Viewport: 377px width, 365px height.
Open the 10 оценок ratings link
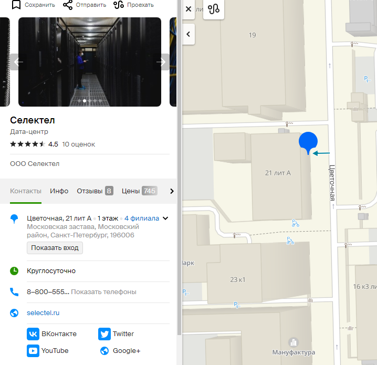click(78, 144)
